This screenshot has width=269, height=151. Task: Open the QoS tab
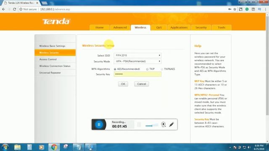click(159, 27)
